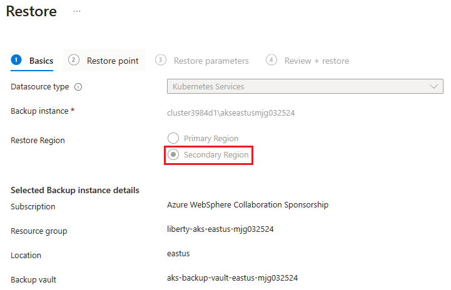Image resolution: width=451 pixels, height=290 pixels.
Task: Click the Datasource type label
Action: 39,87
